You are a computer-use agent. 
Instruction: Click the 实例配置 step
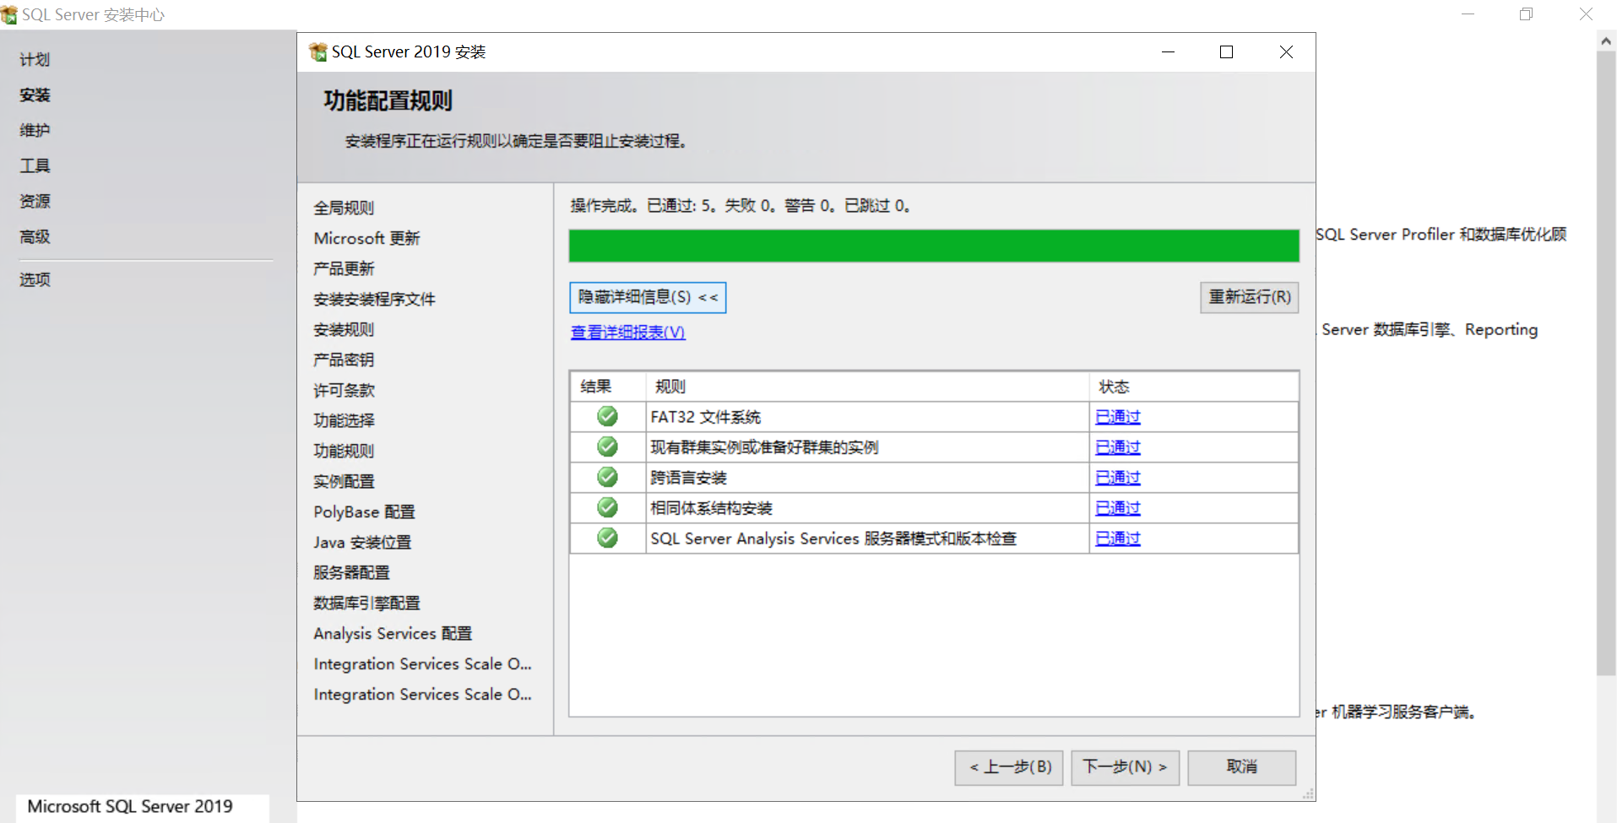[x=344, y=481]
